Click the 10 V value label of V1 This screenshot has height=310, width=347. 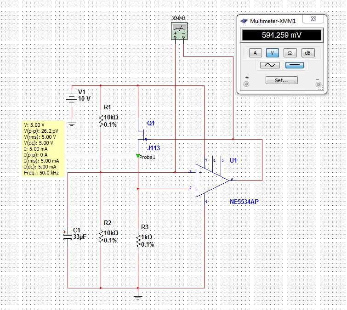point(84,98)
